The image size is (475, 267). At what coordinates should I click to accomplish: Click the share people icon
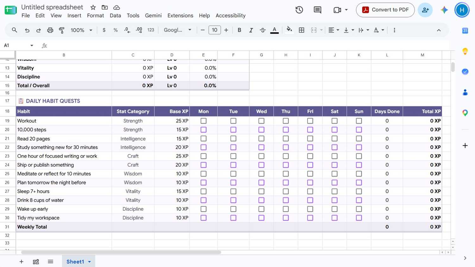point(425,10)
